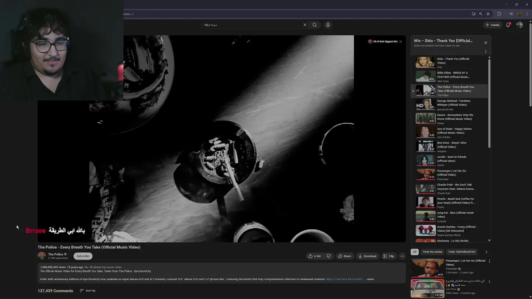Open Chrome's three-dot menu
The width and height of the screenshot is (532, 299).
click(527, 14)
